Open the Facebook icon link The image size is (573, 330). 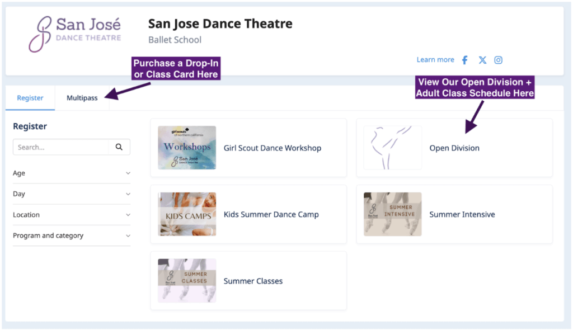[464, 60]
